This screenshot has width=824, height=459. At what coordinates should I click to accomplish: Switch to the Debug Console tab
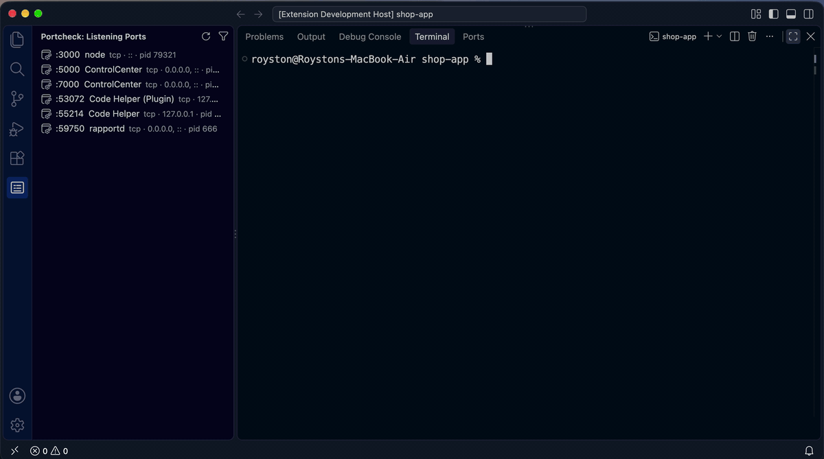click(x=370, y=36)
